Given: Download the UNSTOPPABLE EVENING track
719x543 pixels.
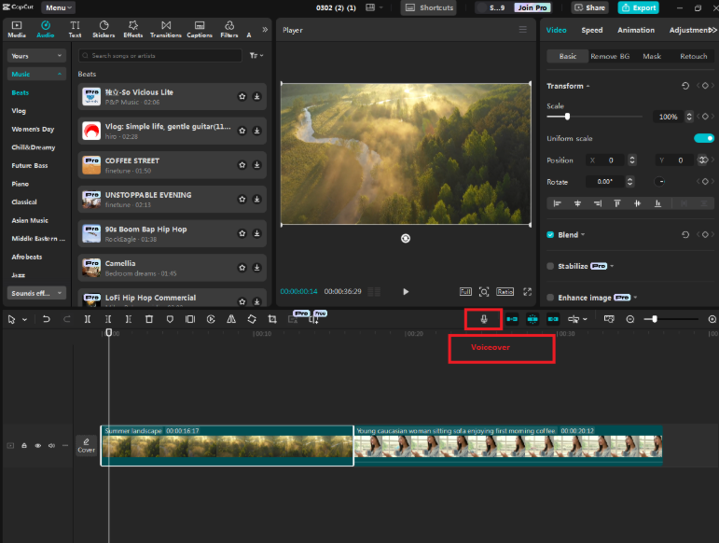Looking at the screenshot, I should (x=256, y=200).
